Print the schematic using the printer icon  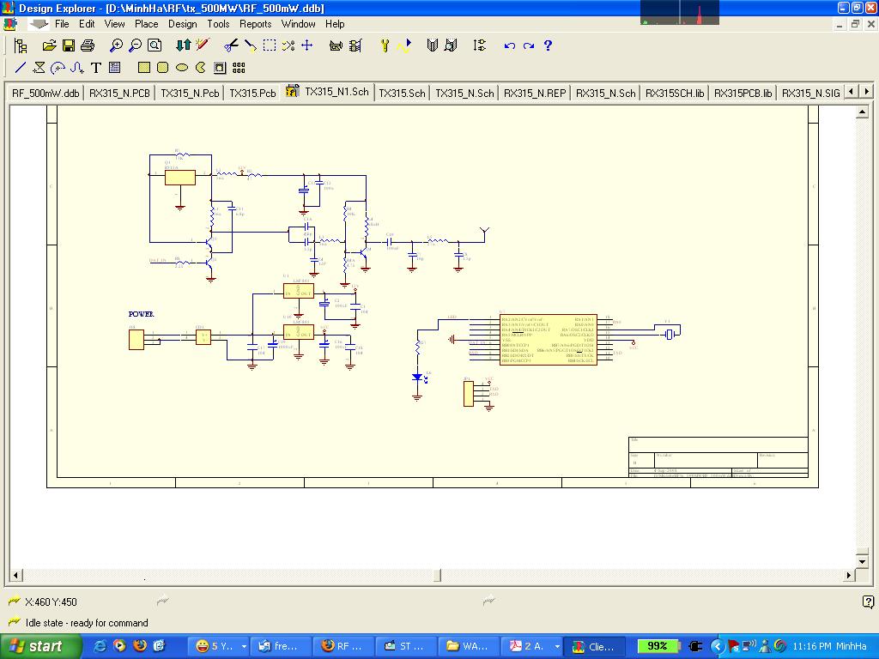(87, 45)
